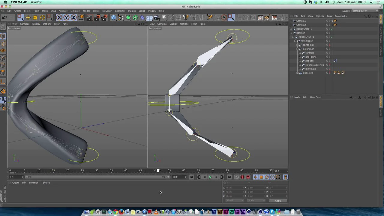Click the home icon in Objects manager
Screen dimensions: 384x216
click(x=369, y=16)
